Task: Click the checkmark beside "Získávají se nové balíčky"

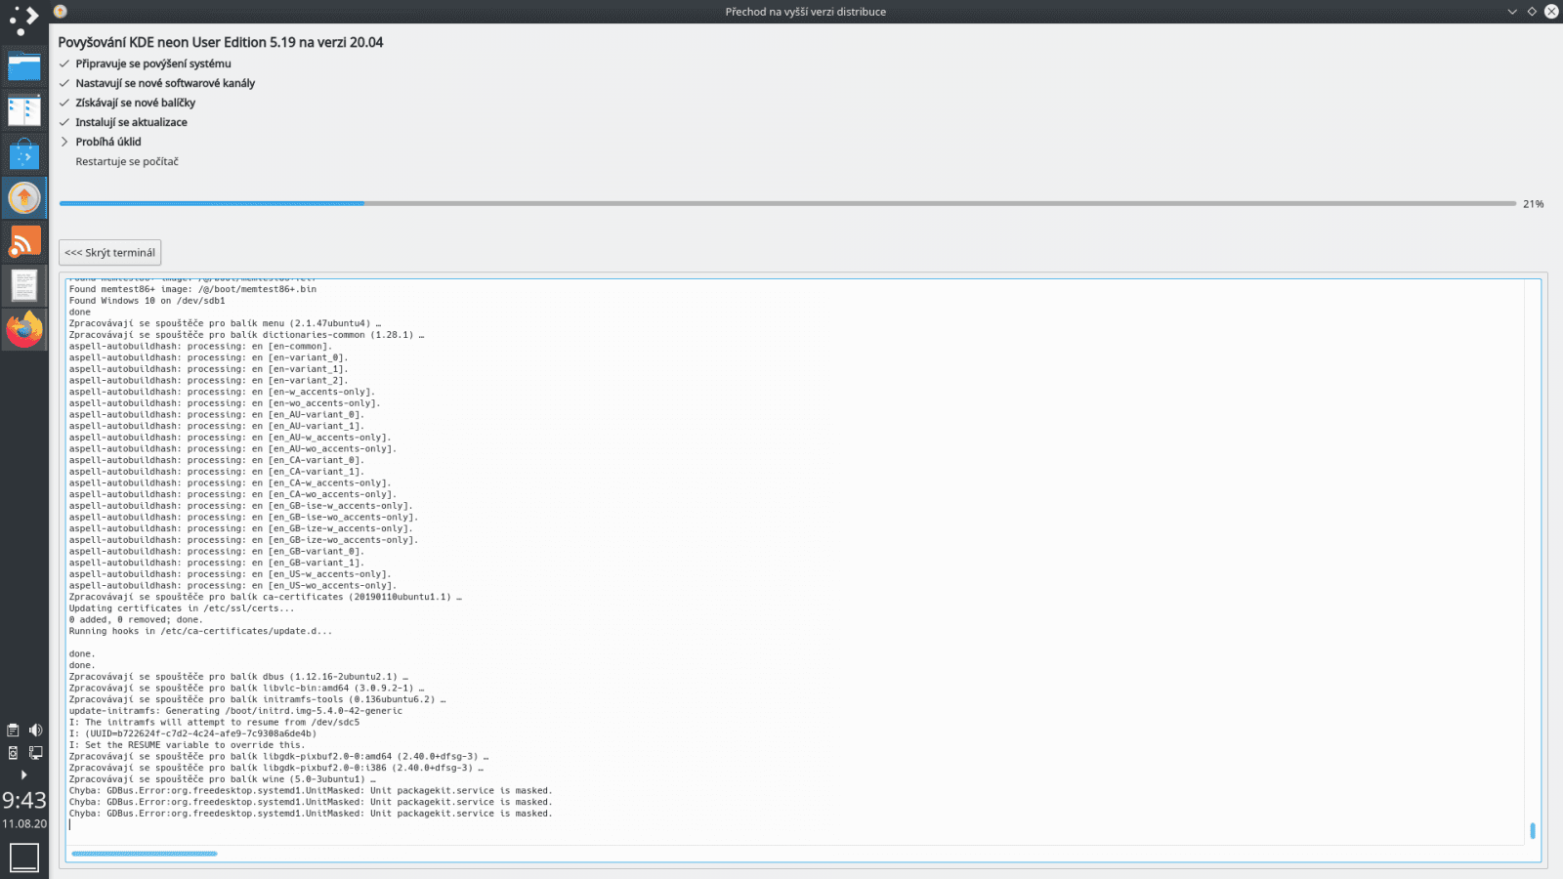Action: point(64,103)
